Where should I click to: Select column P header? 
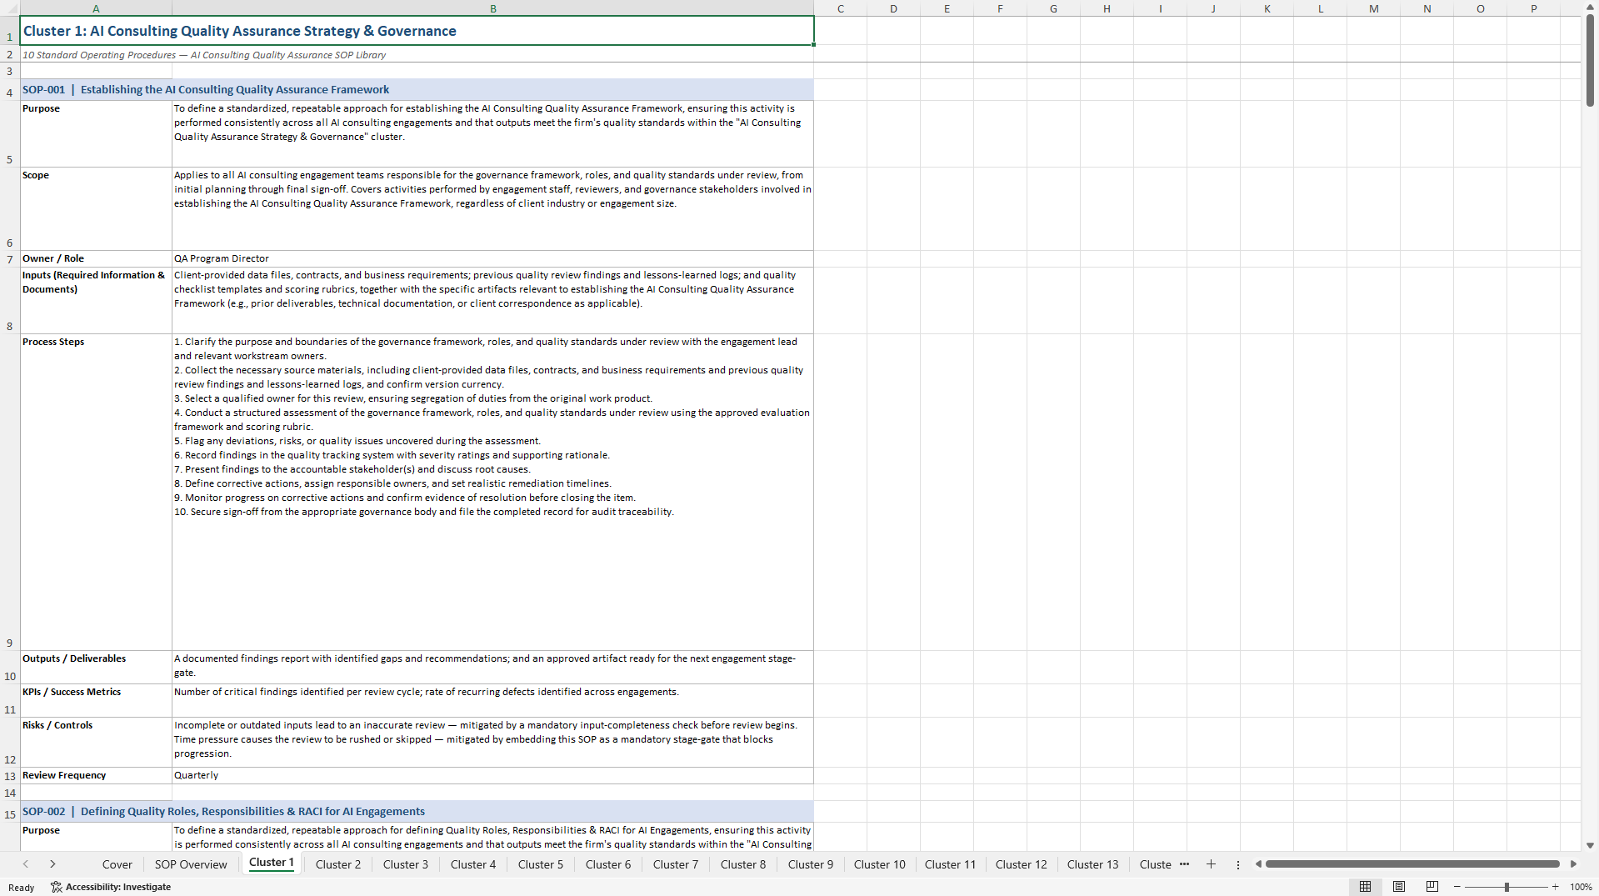coord(1533,8)
